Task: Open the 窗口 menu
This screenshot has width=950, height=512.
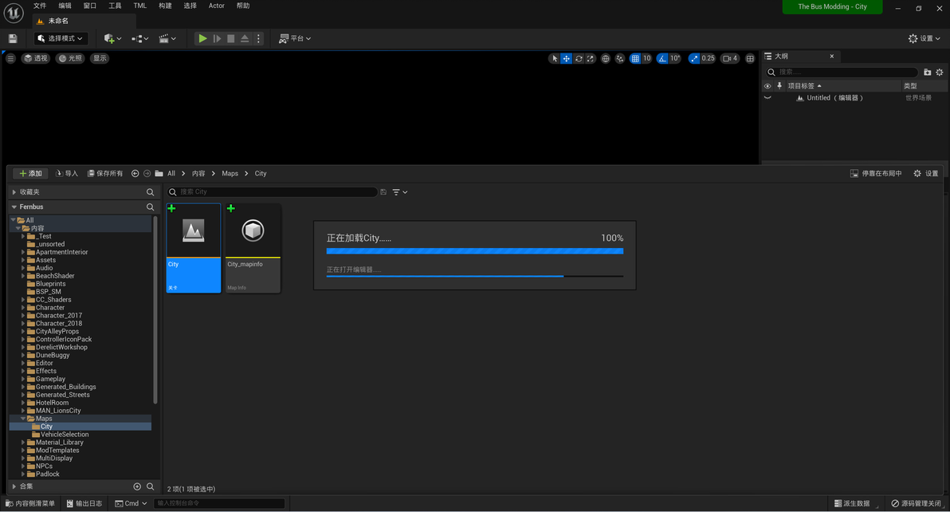Action: (x=90, y=6)
